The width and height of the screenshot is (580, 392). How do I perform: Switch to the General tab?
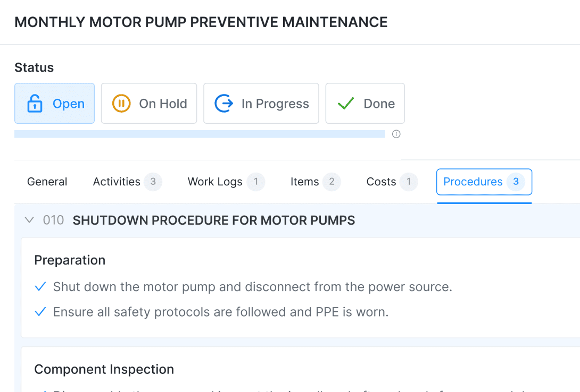pos(47,182)
